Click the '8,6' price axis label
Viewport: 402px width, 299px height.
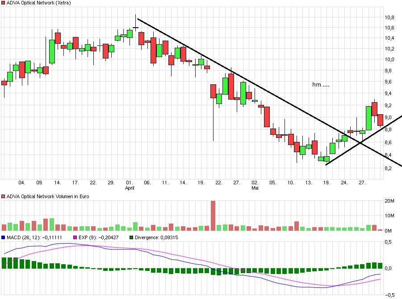pos(388,142)
